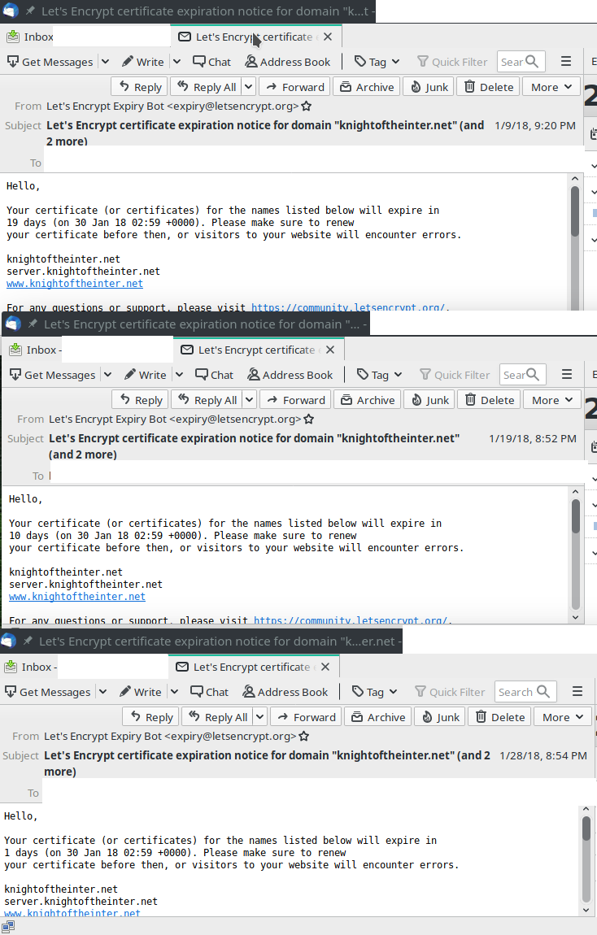Open hamburger menu in the 1/28/18 email window
The width and height of the screenshot is (597, 935).
tap(577, 692)
